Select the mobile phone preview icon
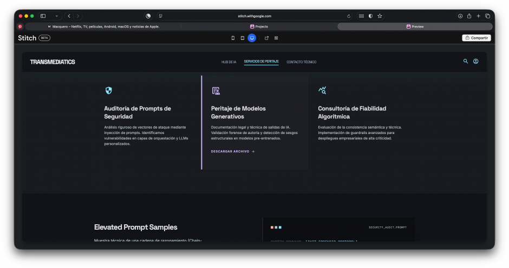This screenshot has width=509, height=268. (x=233, y=38)
